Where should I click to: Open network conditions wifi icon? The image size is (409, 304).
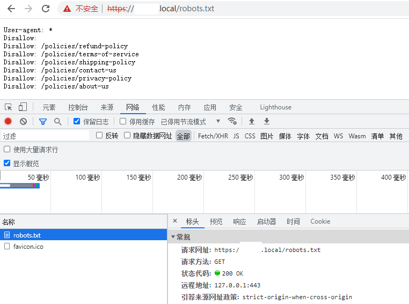(232, 121)
